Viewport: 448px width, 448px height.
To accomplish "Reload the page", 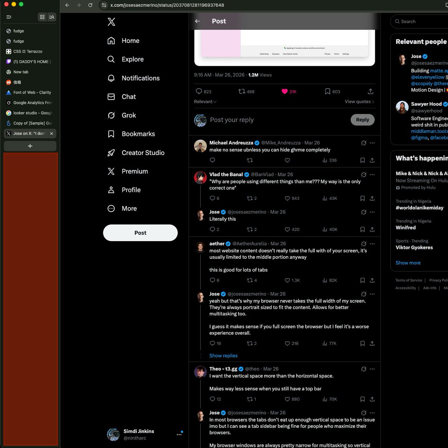I will pyautogui.click(x=90, y=5).
